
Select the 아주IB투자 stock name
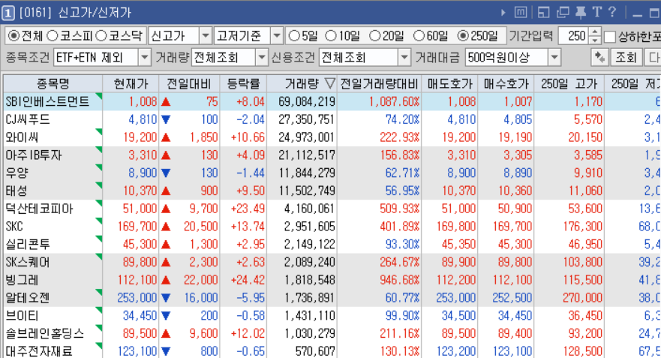[33, 155]
